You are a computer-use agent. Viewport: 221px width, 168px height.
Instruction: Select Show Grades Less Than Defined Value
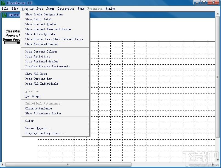coord(55,39)
